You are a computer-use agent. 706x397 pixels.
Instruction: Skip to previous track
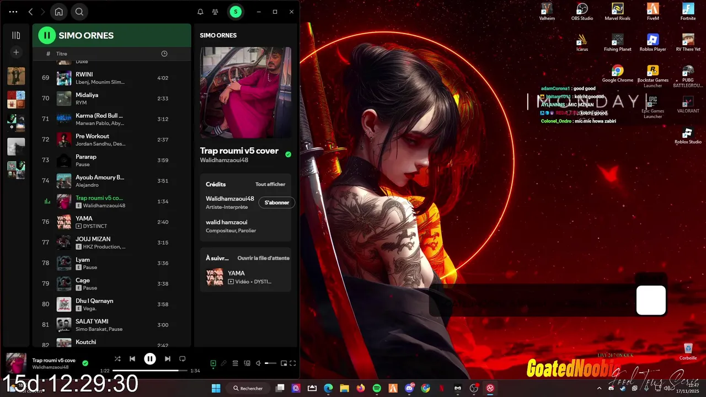coord(132,359)
